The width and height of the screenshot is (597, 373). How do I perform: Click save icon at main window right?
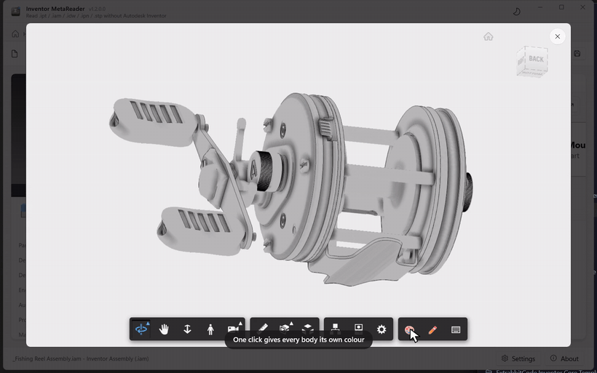577,54
